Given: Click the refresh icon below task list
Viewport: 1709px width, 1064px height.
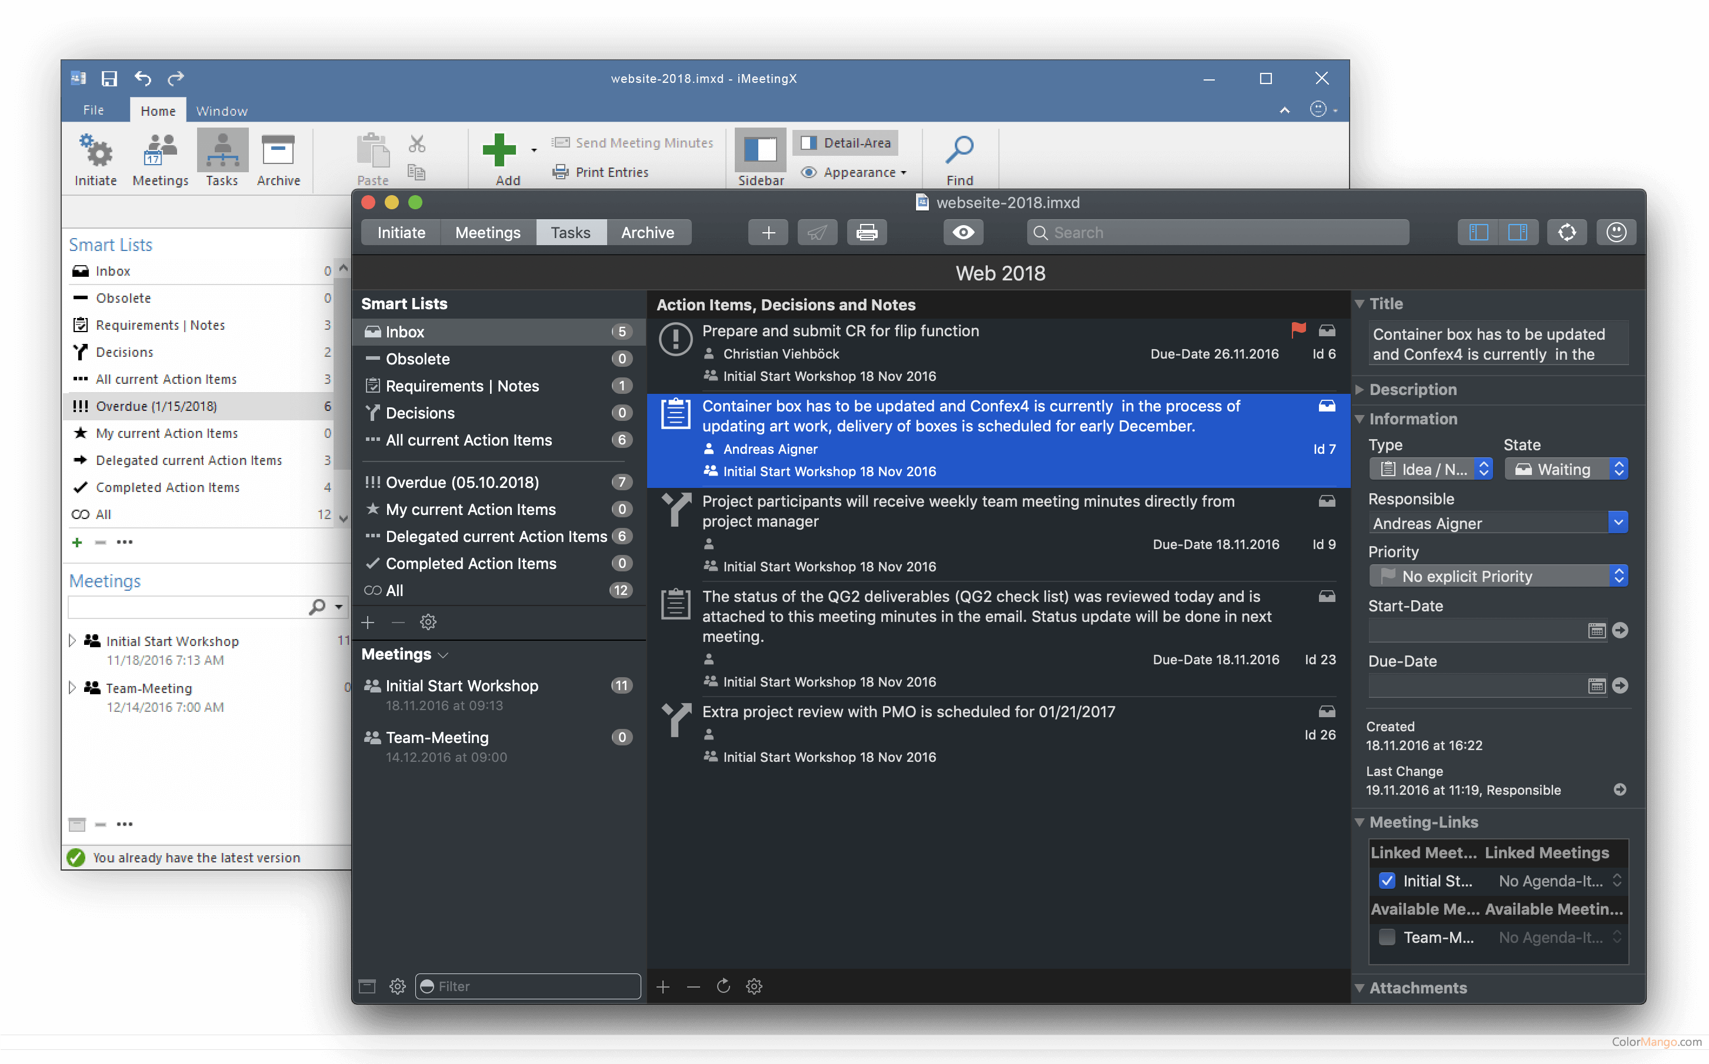Looking at the screenshot, I should [x=723, y=986].
